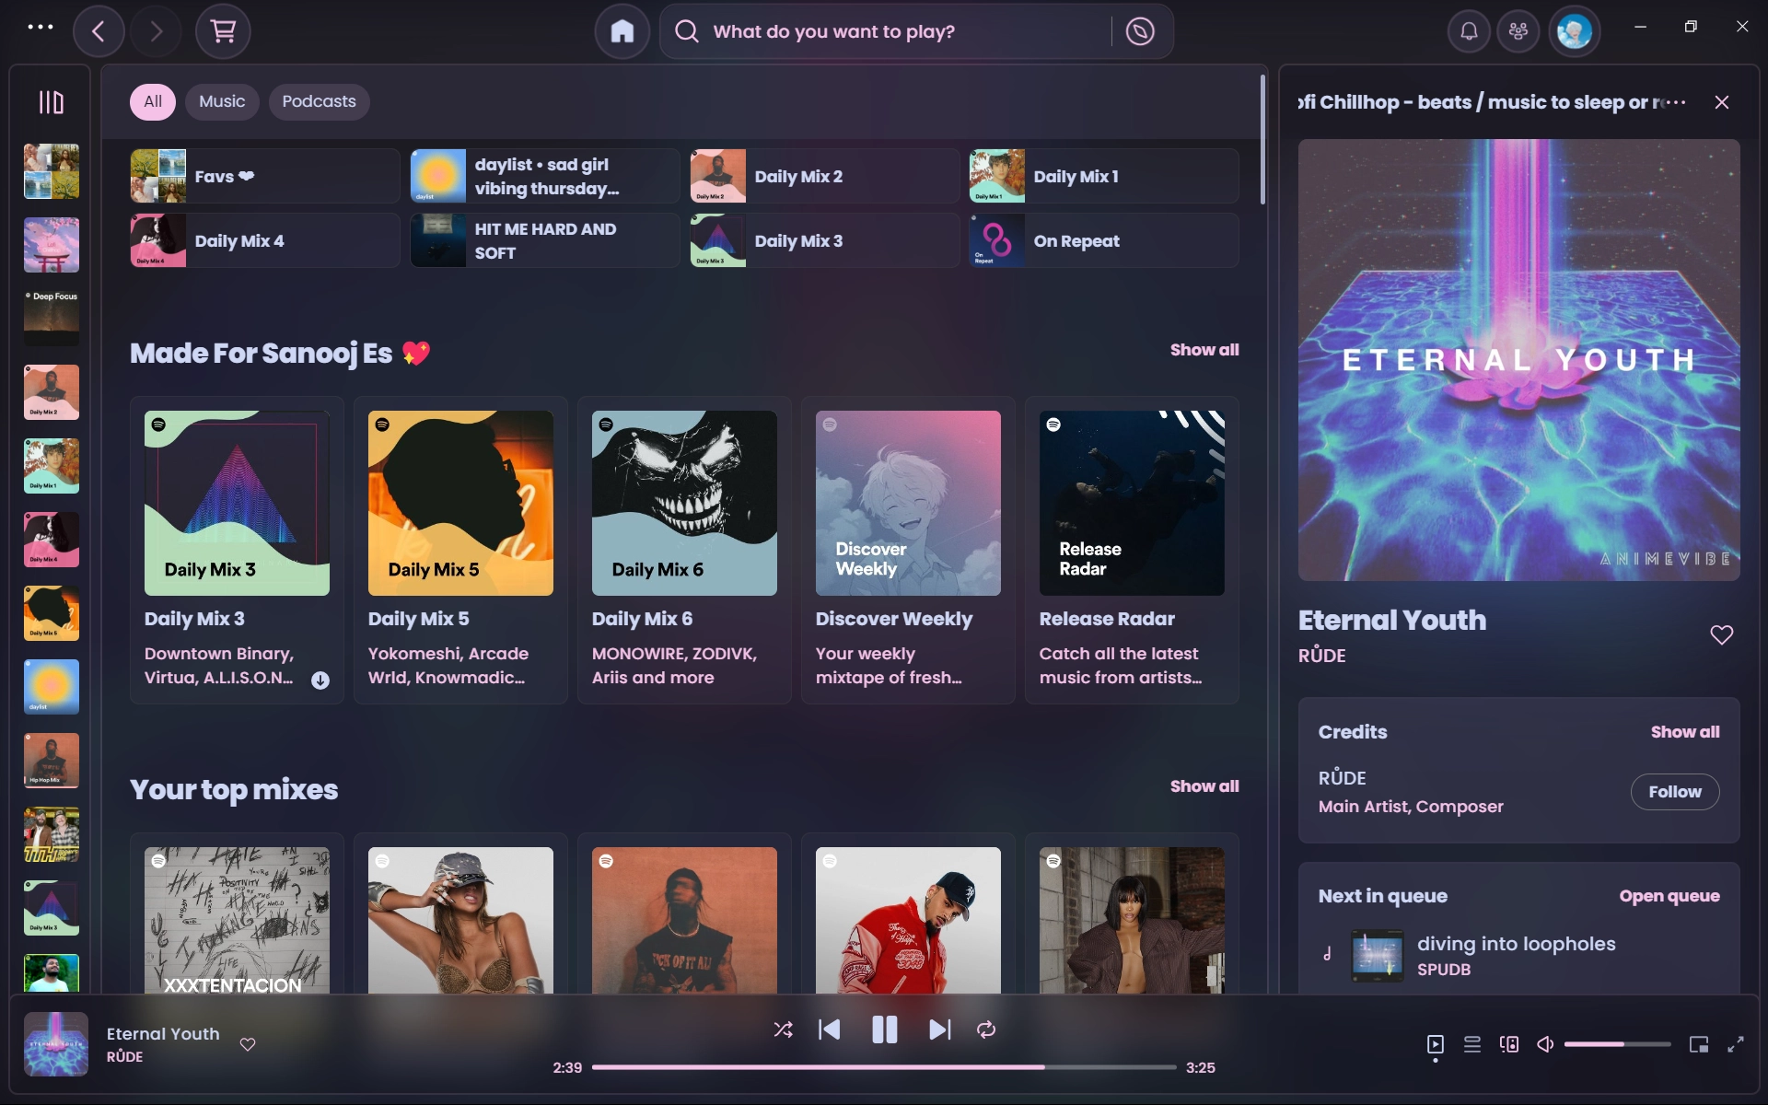Click the search magnifier icon
The image size is (1768, 1105).
coord(687,31)
